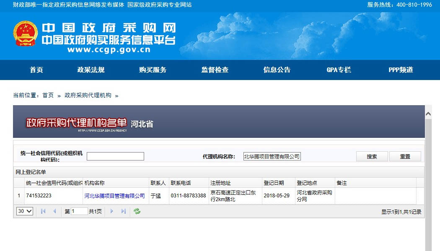The image size is (440, 251).
Task: Open 政采法规 navigation menu
Action: coord(91,70)
